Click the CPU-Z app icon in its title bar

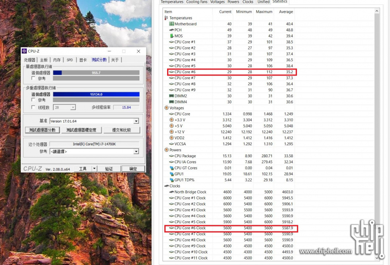(x=24, y=51)
